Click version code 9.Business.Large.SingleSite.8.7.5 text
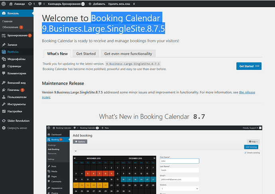Screen dimensions: 275x194 click(133, 64)
